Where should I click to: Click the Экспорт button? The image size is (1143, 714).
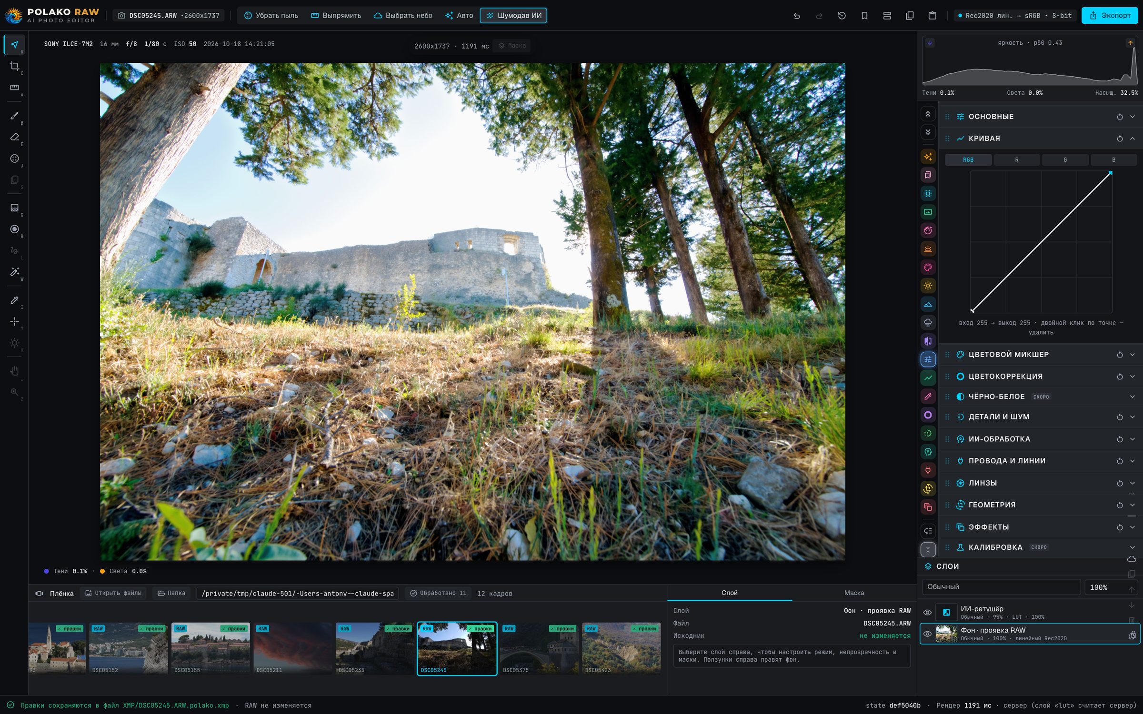(1110, 16)
